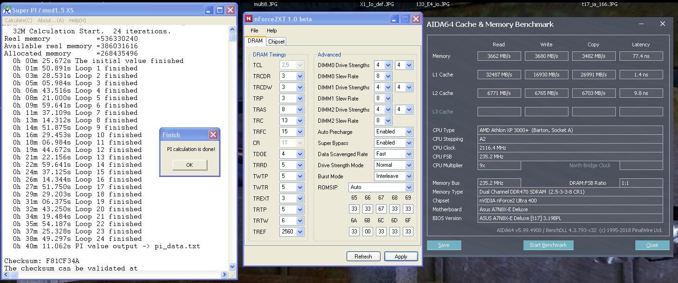Switch to the Chipset tab
The width and height of the screenshot is (678, 283).
(x=276, y=41)
